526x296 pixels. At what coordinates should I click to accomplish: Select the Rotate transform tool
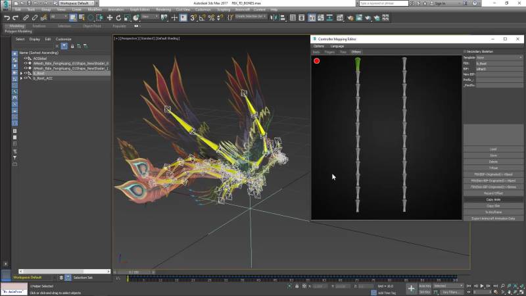tap(118, 18)
